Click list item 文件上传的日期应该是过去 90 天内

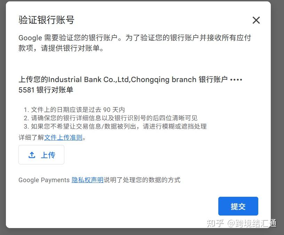pos(74,110)
